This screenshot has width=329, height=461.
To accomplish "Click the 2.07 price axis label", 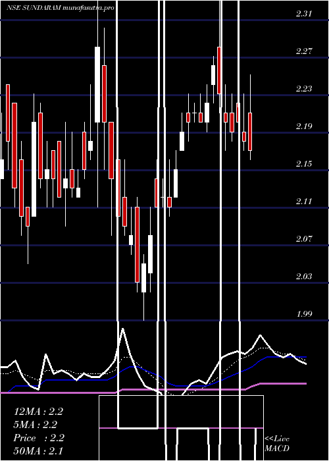I will pos(304,238).
